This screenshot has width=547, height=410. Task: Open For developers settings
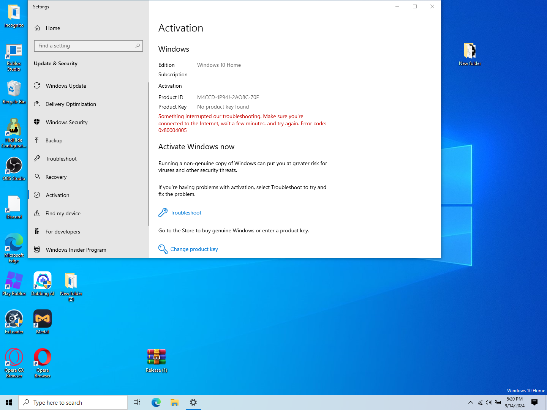click(63, 232)
